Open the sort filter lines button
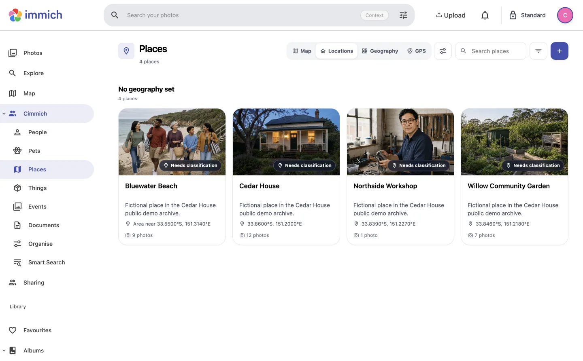Screen dimensions: 583x361 538,51
